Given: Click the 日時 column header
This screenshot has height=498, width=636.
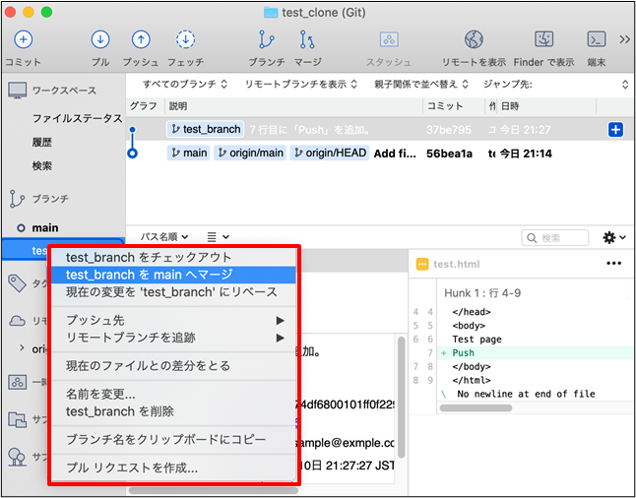Looking at the screenshot, I should tap(546, 106).
